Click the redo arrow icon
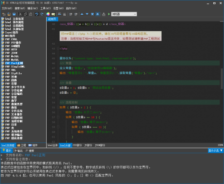 pos(42,14)
